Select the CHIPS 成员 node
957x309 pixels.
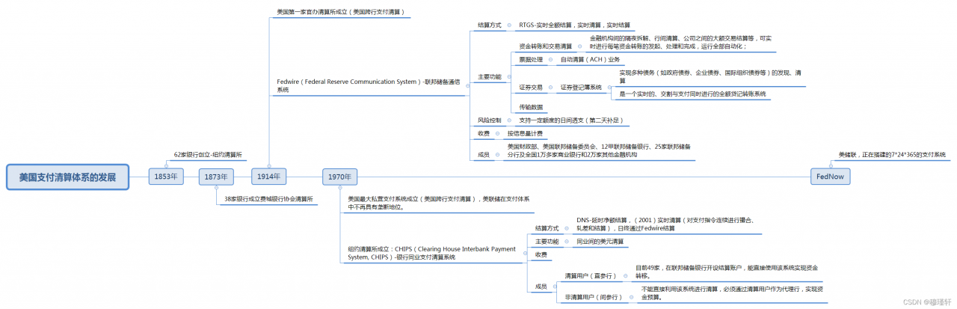coord(541,287)
